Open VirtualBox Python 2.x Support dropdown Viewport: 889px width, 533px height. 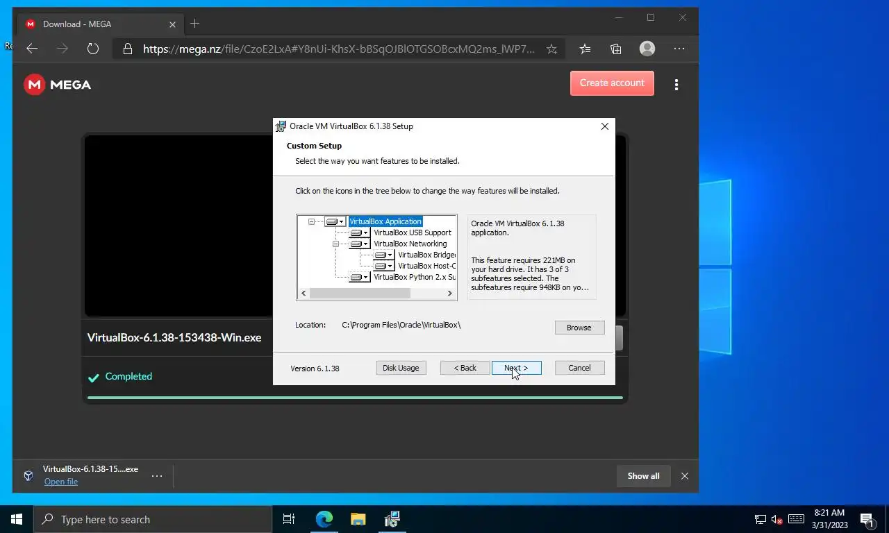pos(359,277)
